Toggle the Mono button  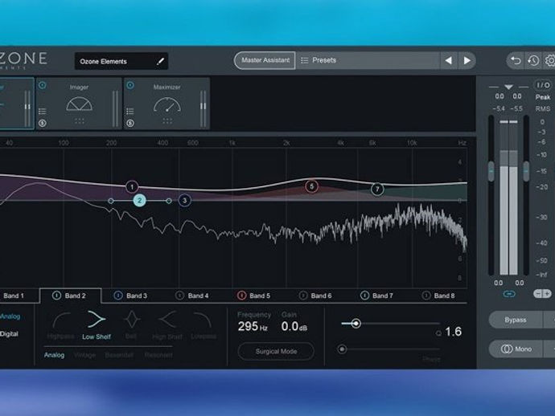(x=516, y=349)
